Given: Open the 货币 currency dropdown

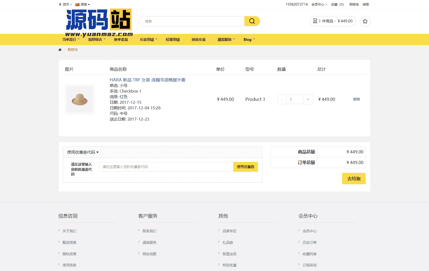Looking at the screenshot, I should coord(66,5).
